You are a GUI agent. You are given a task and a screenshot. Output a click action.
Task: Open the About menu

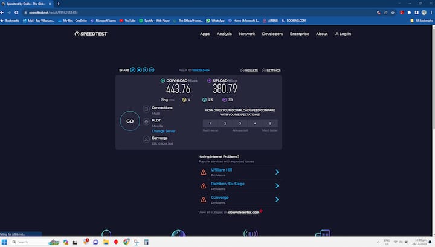click(x=322, y=34)
